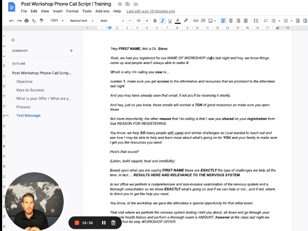Open bulleted list style dropdown arrow
The width and height of the screenshot is (308, 231).
pos(279,21)
